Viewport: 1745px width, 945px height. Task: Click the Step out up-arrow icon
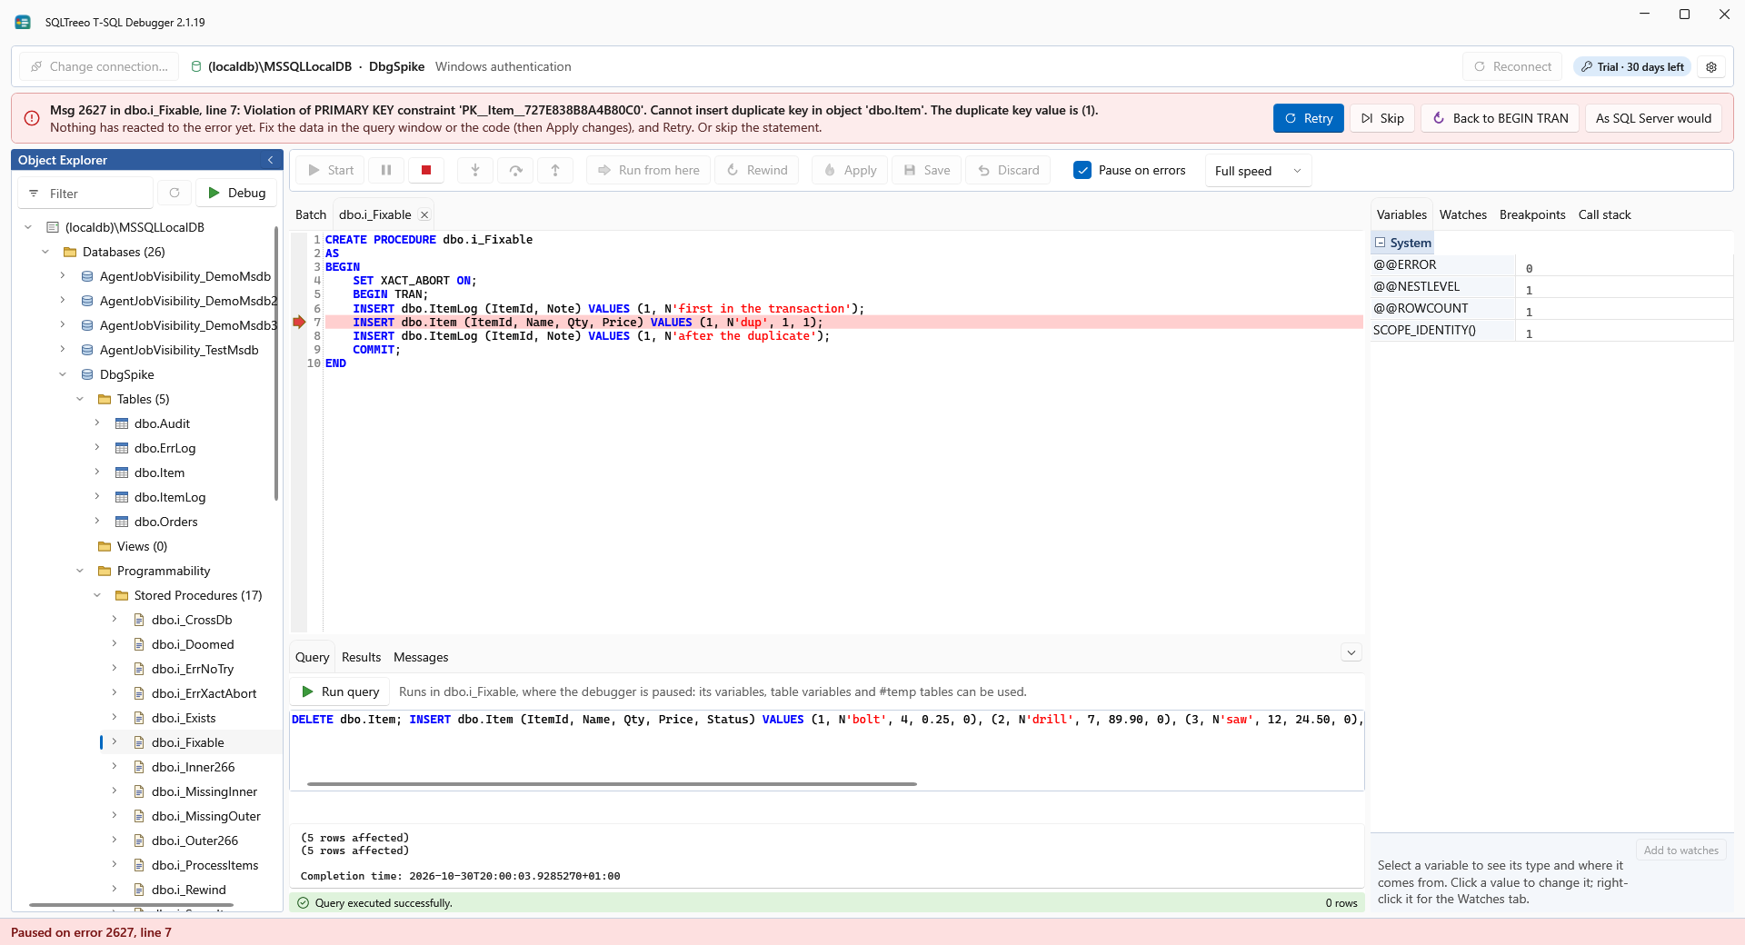(x=555, y=170)
